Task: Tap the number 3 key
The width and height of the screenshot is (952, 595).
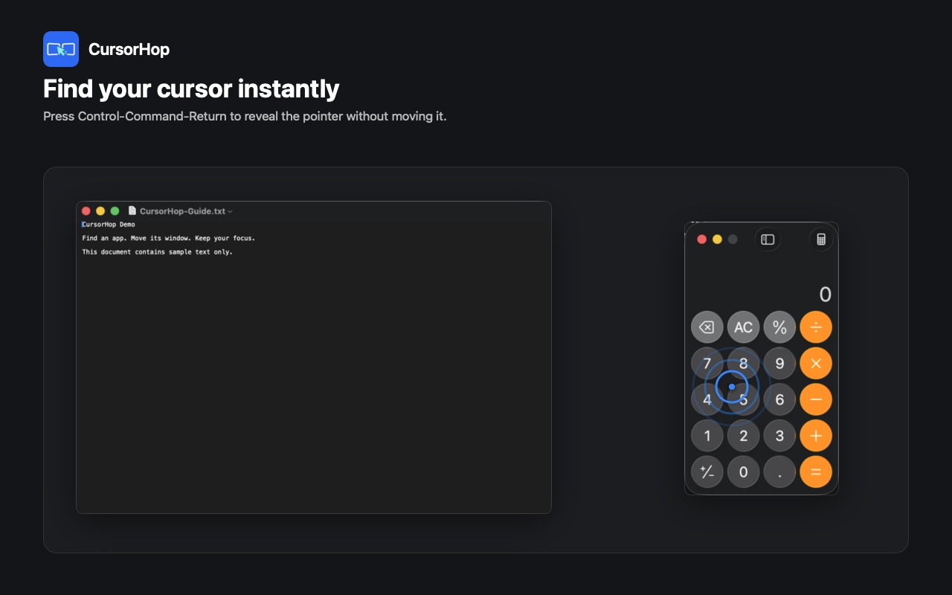Action: tap(779, 436)
